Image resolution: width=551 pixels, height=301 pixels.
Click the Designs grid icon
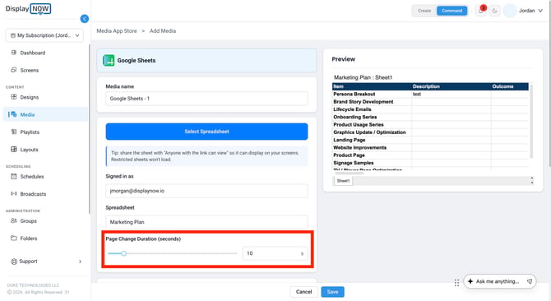14,97
